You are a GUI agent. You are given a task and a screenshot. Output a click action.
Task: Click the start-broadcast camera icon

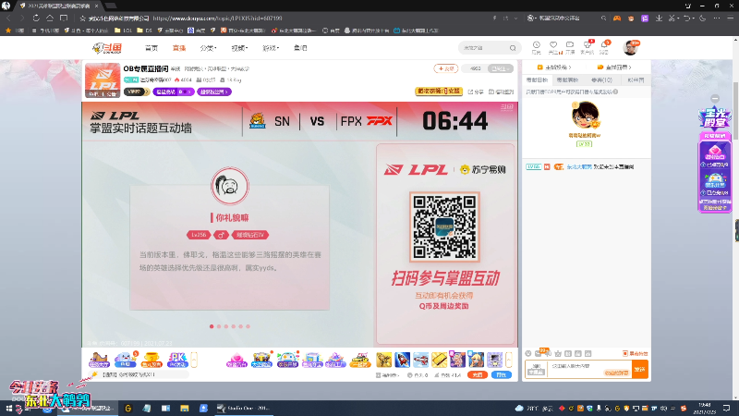coord(570,47)
